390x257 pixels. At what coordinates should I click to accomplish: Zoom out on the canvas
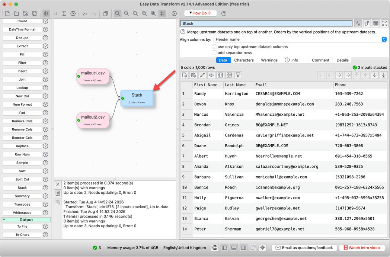click(x=135, y=13)
